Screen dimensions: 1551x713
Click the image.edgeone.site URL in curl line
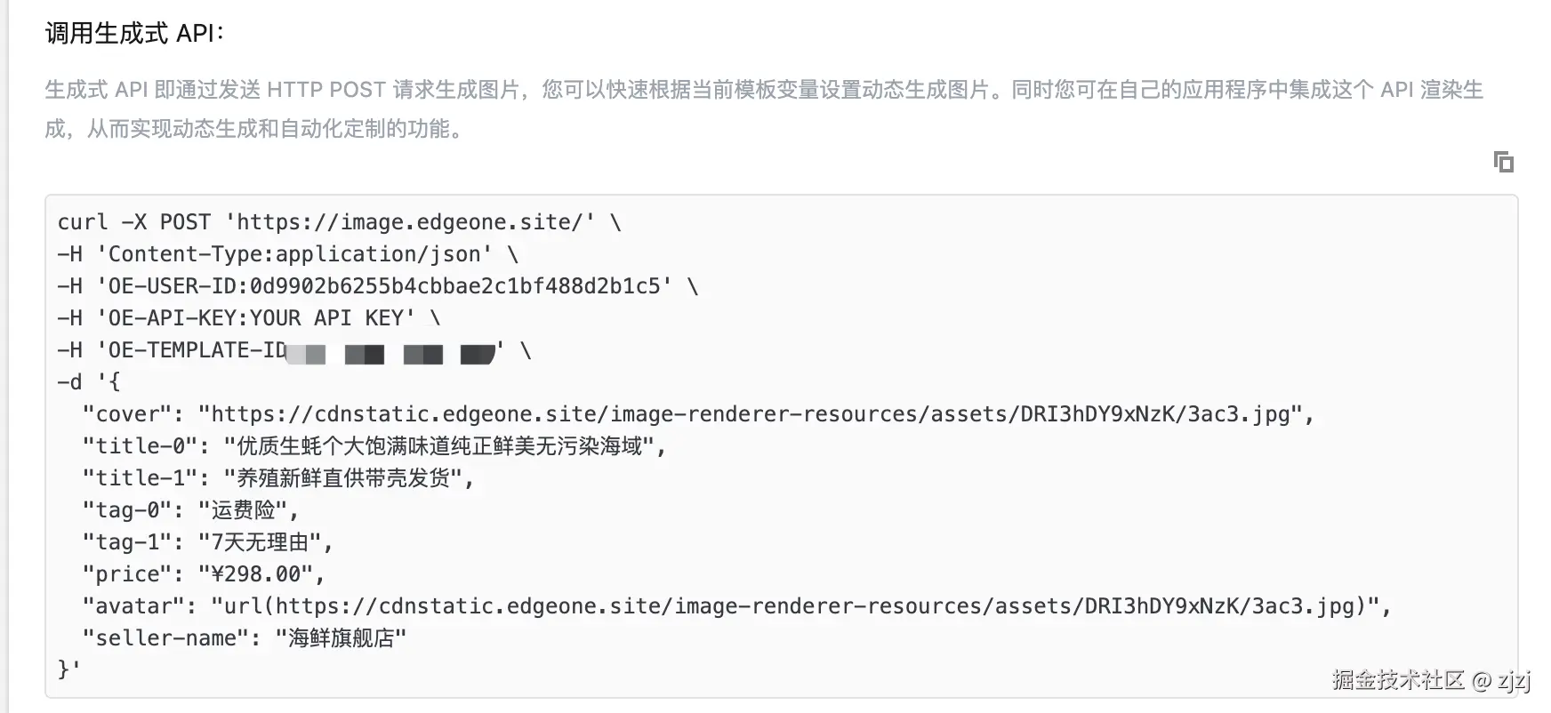pos(410,222)
